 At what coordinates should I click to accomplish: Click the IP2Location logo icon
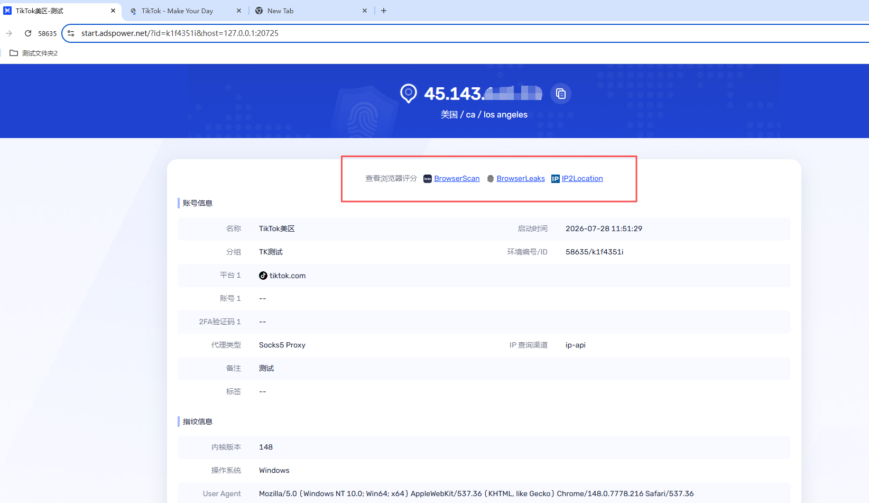click(556, 179)
